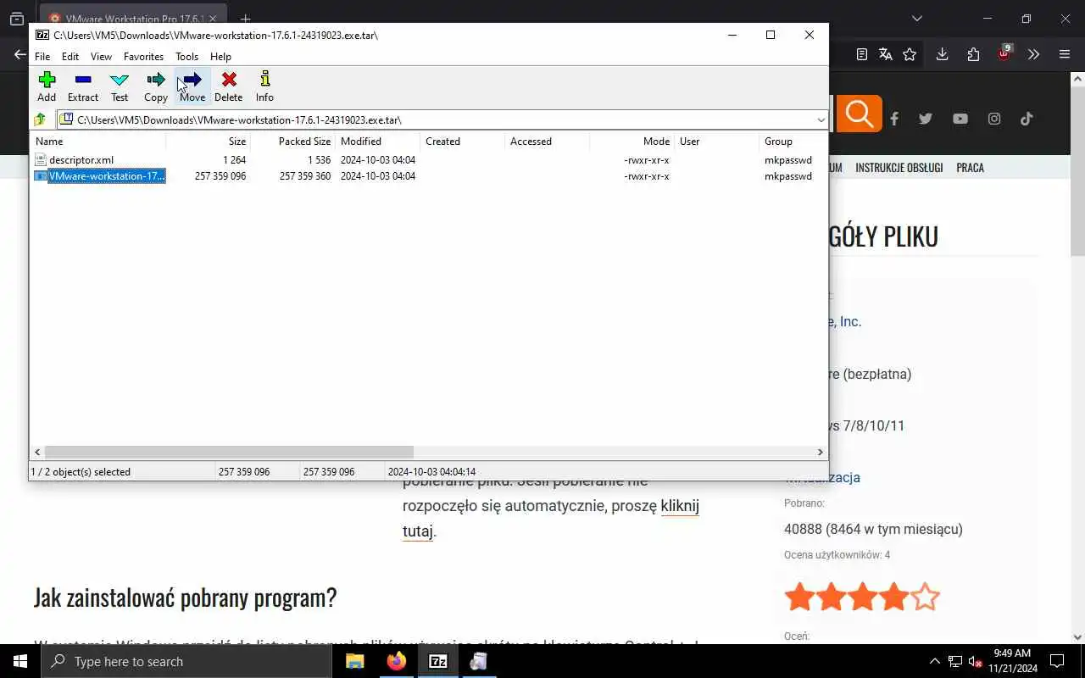Viewport: 1085px width, 678px height.
Task: Click the horizontal scrollbar left arrow
Action: [37, 453]
